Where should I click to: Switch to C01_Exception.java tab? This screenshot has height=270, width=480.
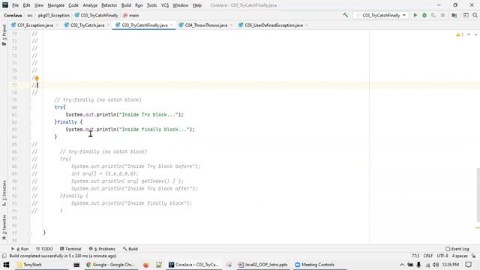[35, 25]
